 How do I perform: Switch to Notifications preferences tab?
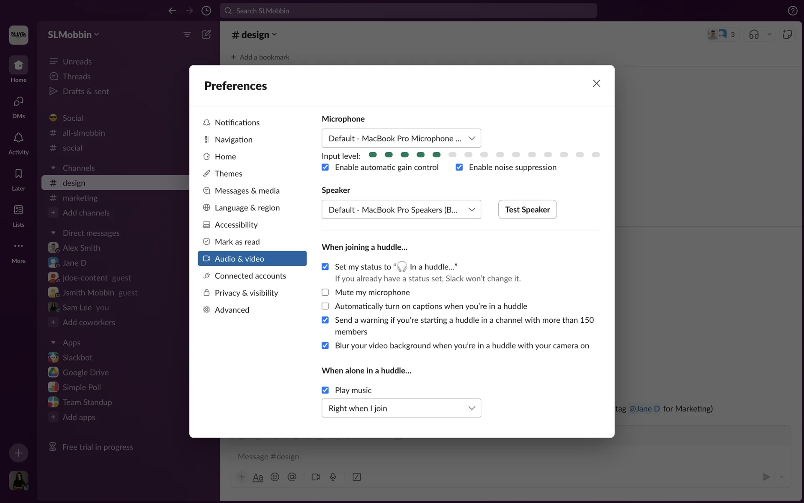pyautogui.click(x=237, y=122)
